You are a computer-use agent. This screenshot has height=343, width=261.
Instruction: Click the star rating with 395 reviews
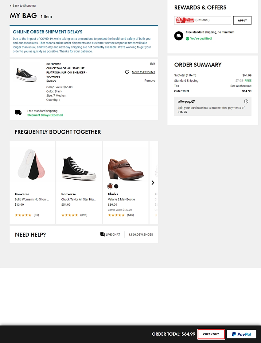70,215
